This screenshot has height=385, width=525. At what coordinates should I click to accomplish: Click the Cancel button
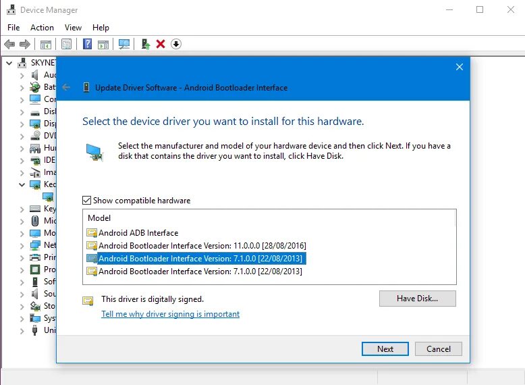(x=438, y=349)
